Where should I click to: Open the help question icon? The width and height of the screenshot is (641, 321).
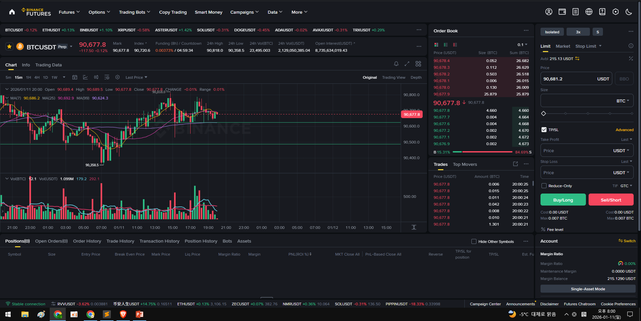tap(602, 12)
